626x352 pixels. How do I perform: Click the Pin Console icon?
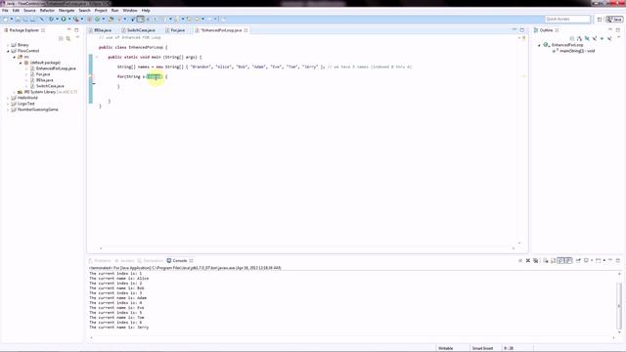tap(578, 261)
